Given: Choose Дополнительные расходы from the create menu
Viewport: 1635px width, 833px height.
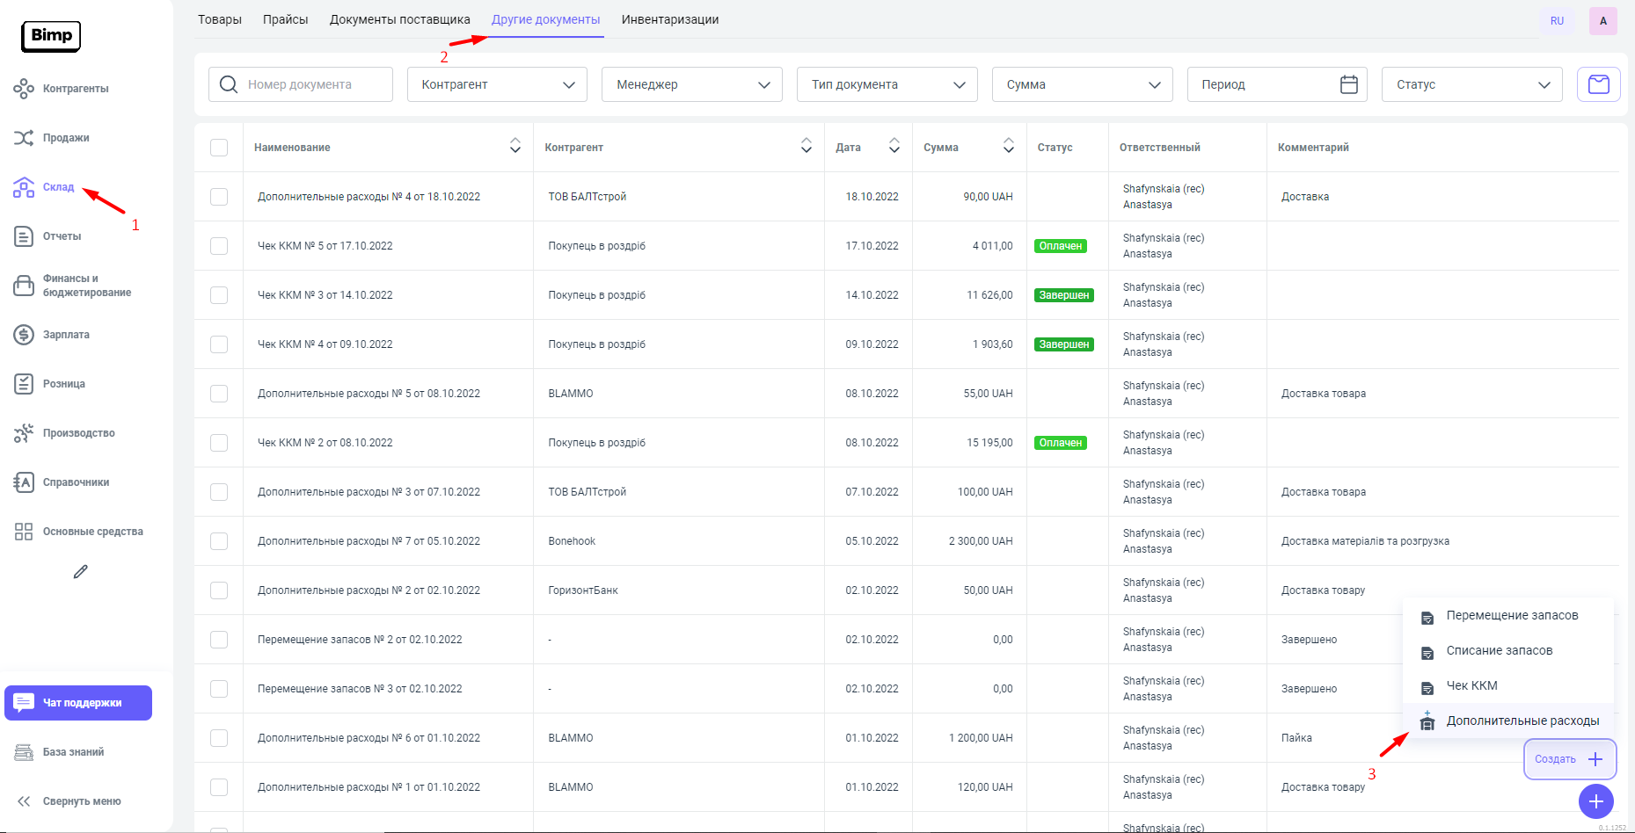Looking at the screenshot, I should click(x=1522, y=721).
